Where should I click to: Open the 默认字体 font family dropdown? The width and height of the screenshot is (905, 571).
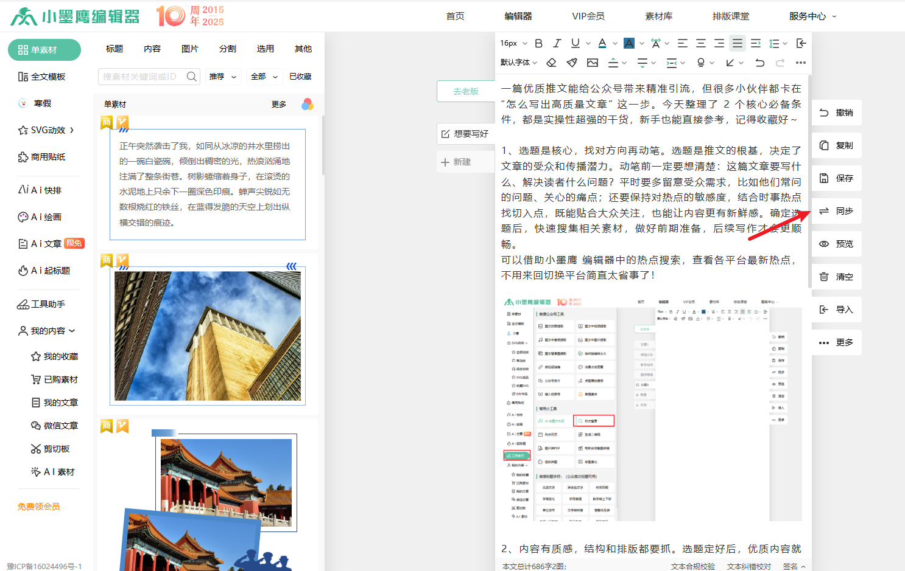(519, 63)
